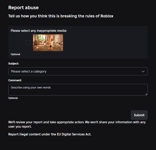Submit the abuse report
The width and height of the screenshot is (156, 150).
tap(139, 115)
